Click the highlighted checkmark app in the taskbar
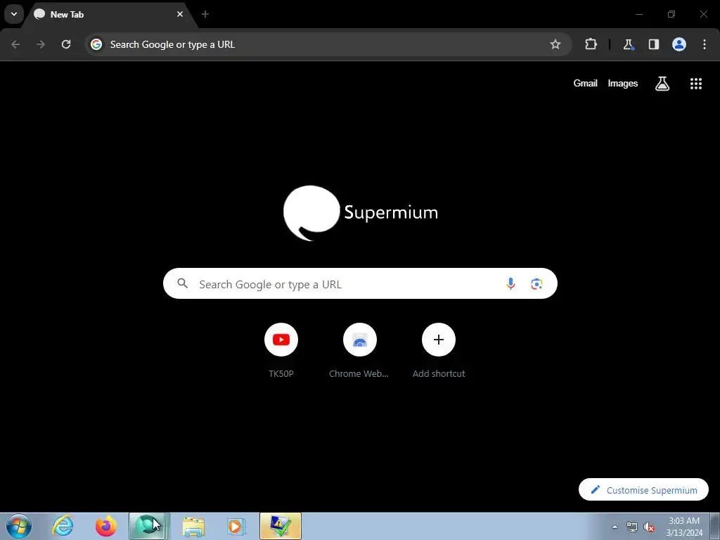 (281, 526)
